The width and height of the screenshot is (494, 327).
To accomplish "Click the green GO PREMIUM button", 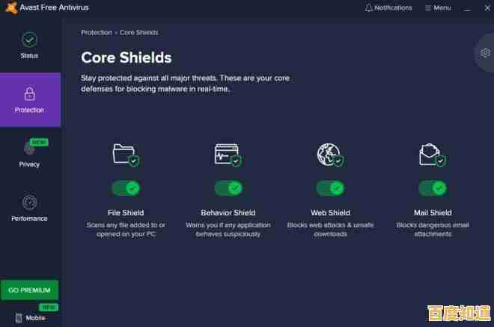I will tap(29, 290).
